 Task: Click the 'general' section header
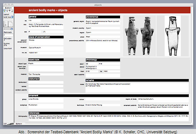pyautogui.click(x=46, y=17)
